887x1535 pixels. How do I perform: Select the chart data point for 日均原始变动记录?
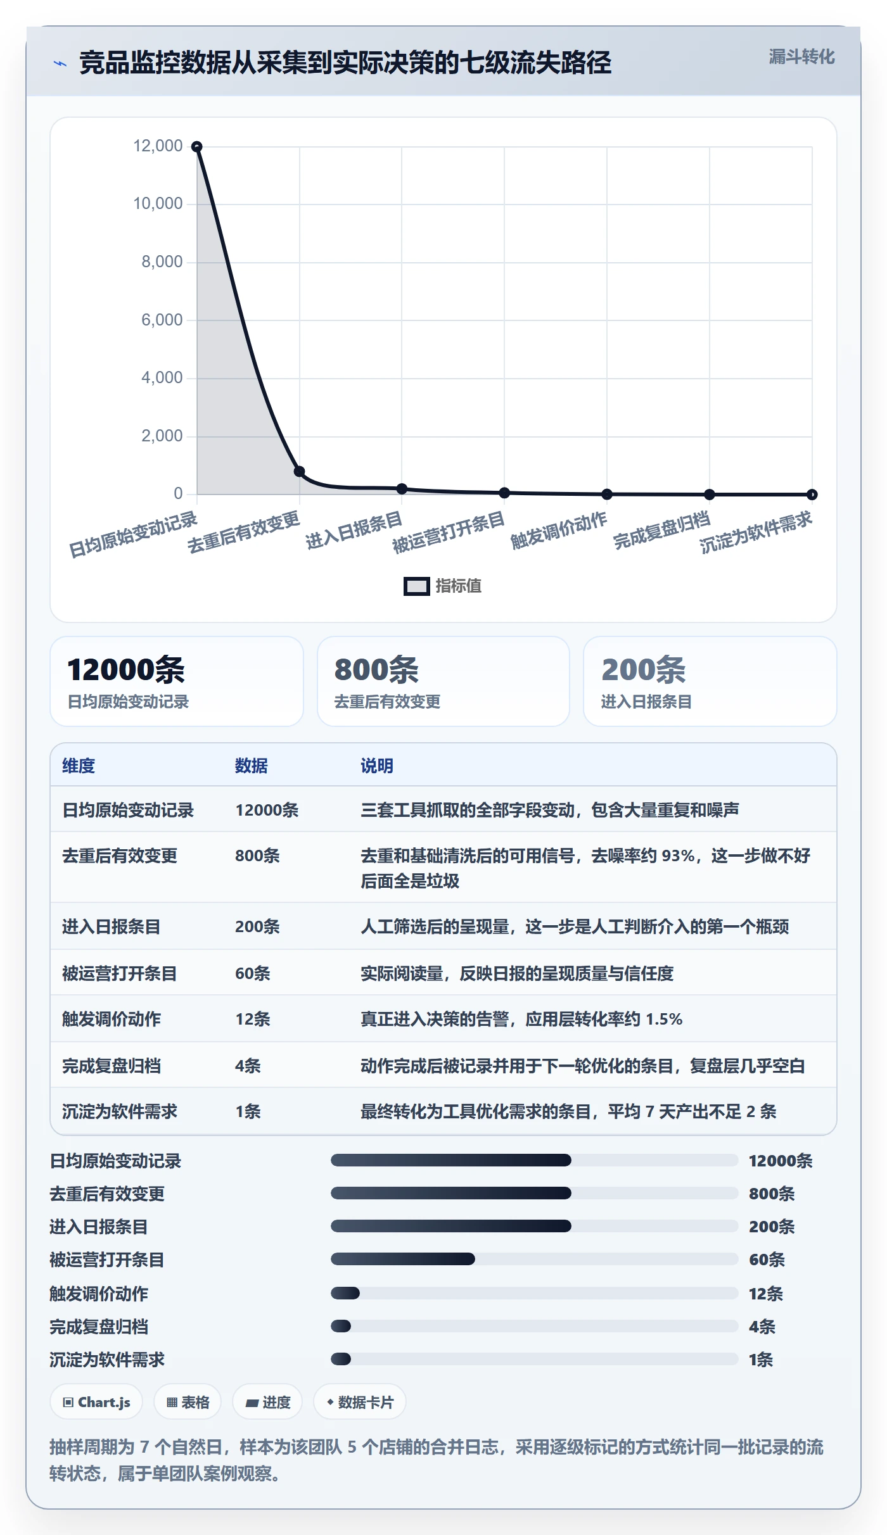point(197,147)
